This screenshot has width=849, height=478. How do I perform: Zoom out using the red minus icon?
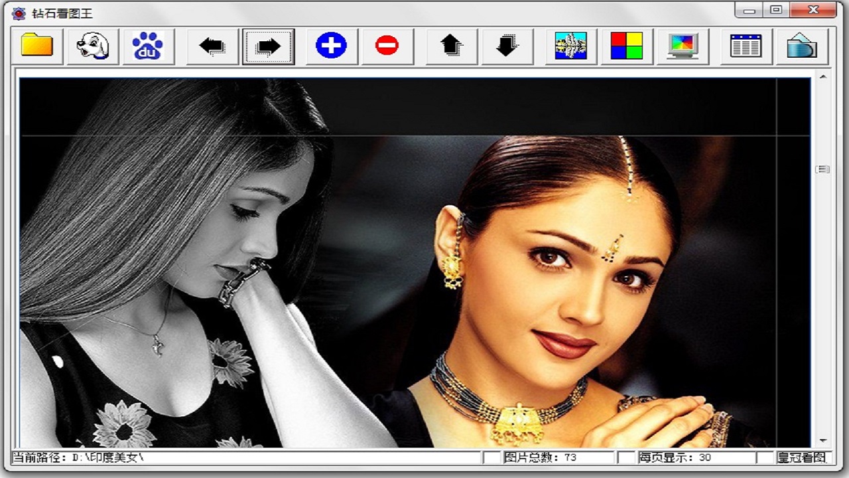[387, 46]
